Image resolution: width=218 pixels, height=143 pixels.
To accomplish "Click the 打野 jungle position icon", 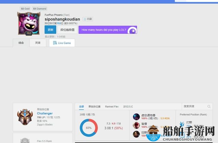I will (182, 124).
